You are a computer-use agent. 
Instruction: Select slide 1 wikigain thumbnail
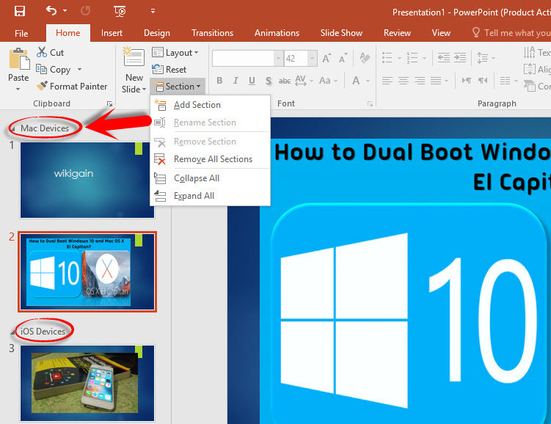point(87,180)
